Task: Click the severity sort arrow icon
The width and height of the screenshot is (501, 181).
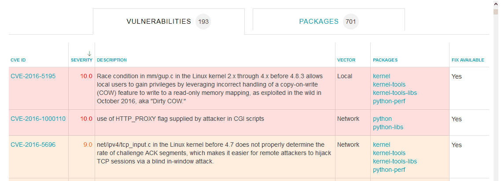Action: coord(89,54)
